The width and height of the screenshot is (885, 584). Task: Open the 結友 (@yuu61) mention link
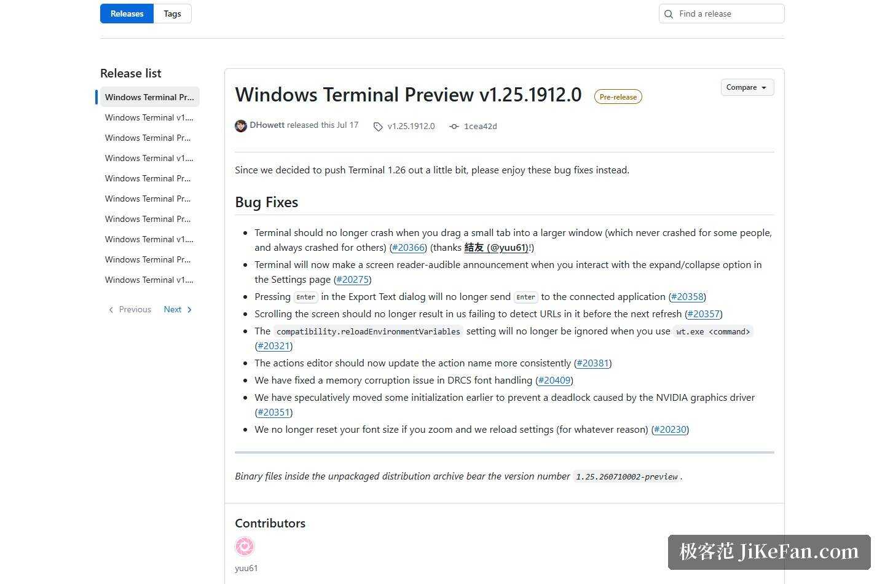point(496,248)
